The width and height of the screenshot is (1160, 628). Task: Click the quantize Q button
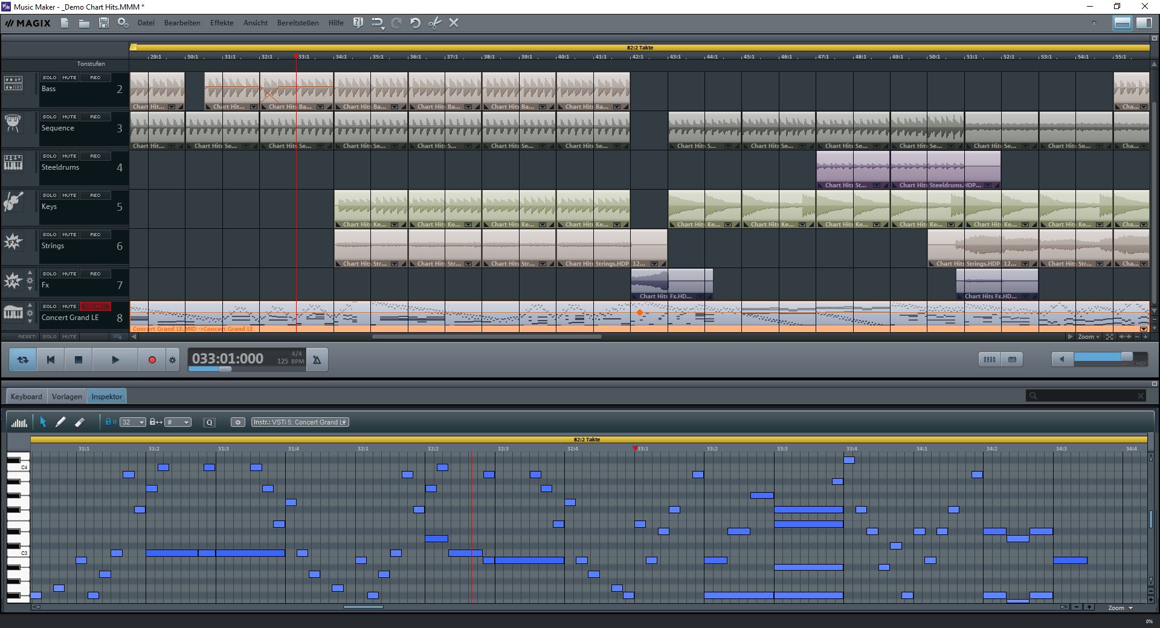pyautogui.click(x=210, y=422)
